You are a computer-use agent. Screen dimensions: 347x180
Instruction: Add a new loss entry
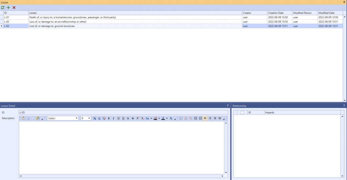coord(8,7)
